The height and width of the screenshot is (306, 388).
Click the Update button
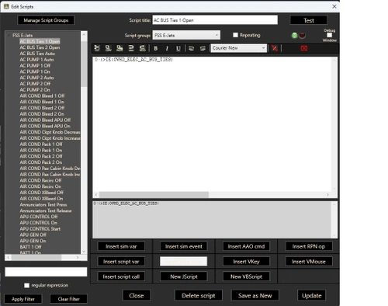point(311,295)
